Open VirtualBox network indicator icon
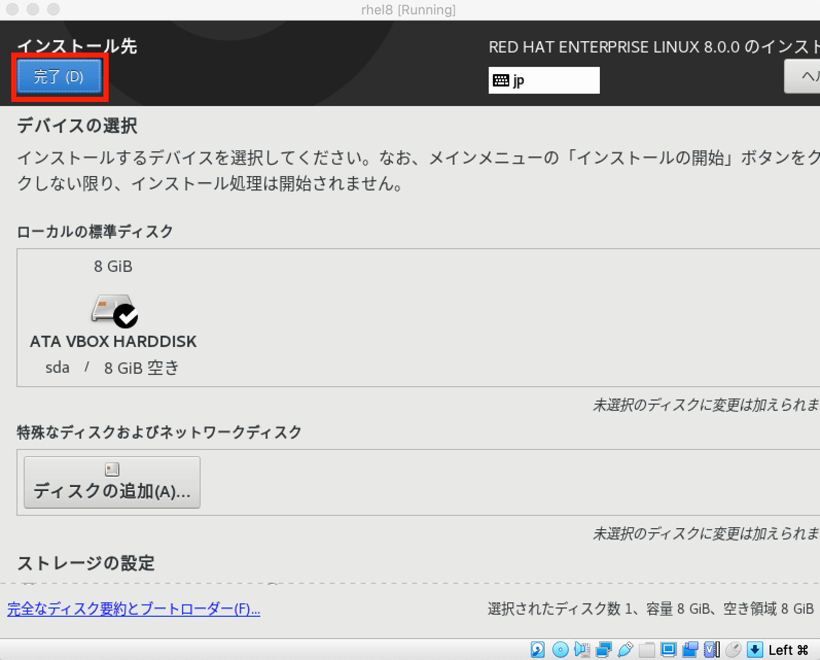The height and width of the screenshot is (660, 820). click(603, 650)
